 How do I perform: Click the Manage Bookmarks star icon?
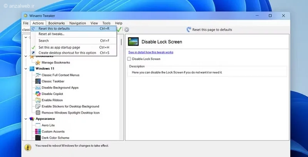pyautogui.click(x=38, y=63)
